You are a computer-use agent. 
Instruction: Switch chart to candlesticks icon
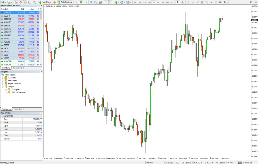81,2
